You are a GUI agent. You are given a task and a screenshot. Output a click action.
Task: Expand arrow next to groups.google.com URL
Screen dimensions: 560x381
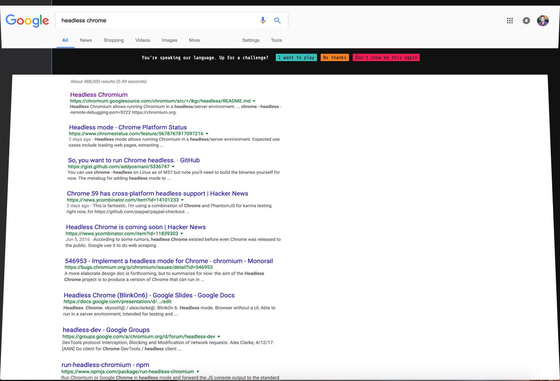point(218,337)
